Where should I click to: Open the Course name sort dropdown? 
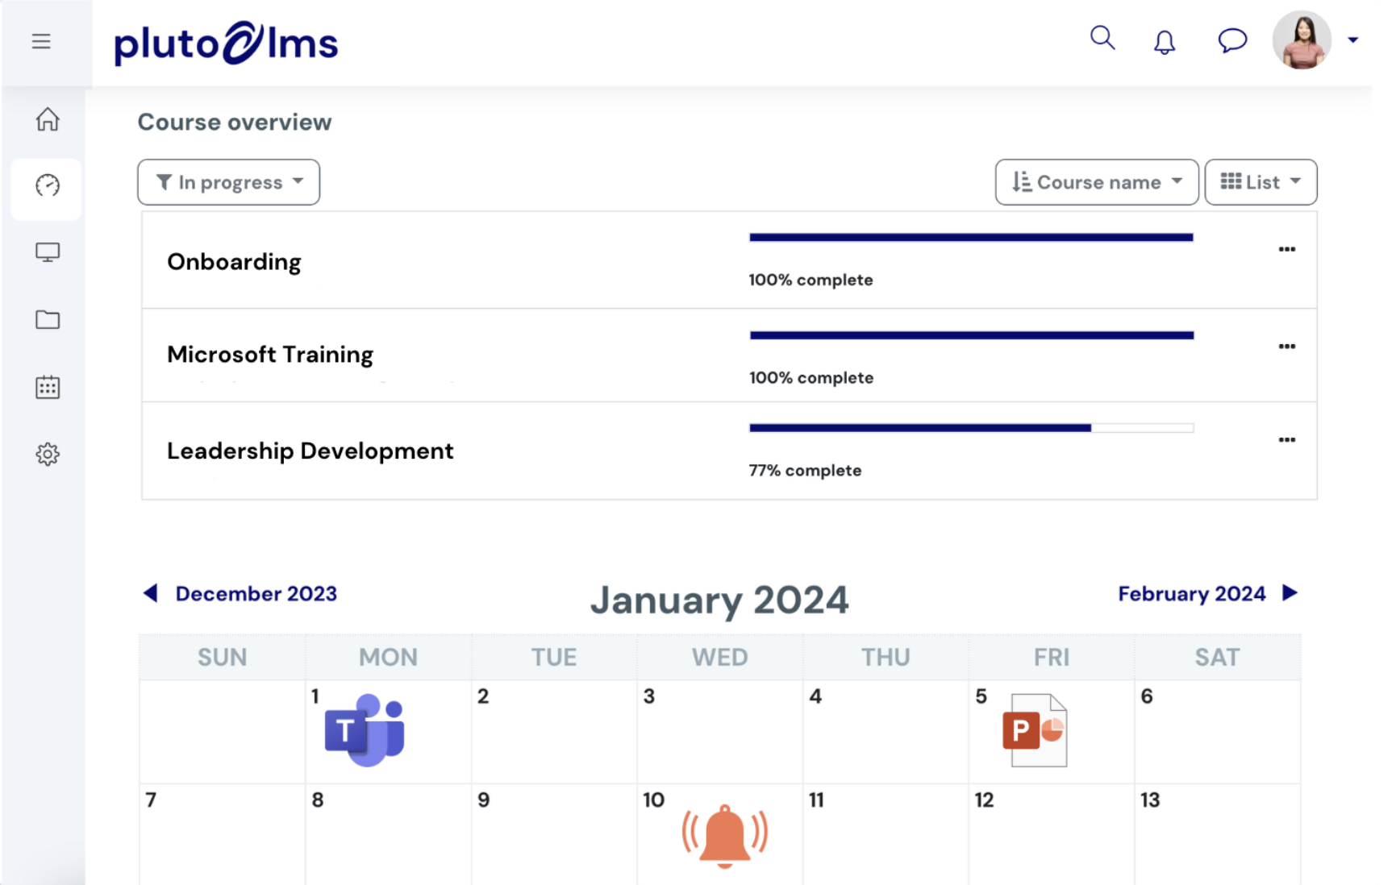pyautogui.click(x=1096, y=182)
